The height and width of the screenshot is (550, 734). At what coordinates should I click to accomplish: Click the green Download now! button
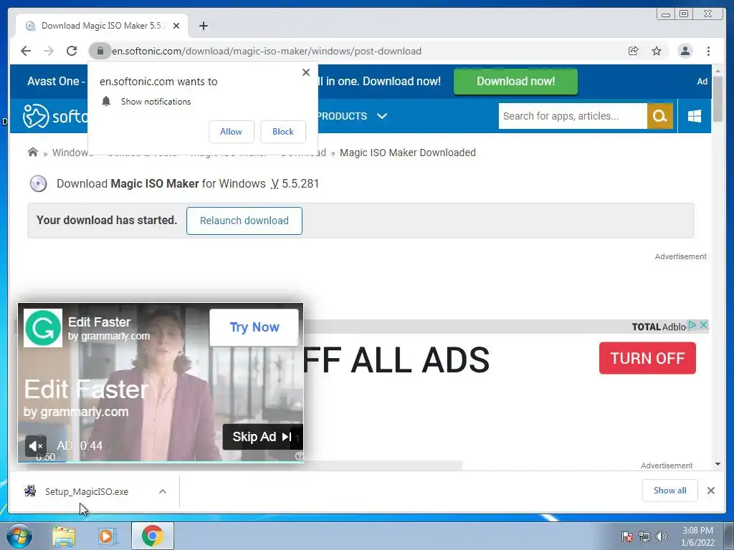[515, 82]
